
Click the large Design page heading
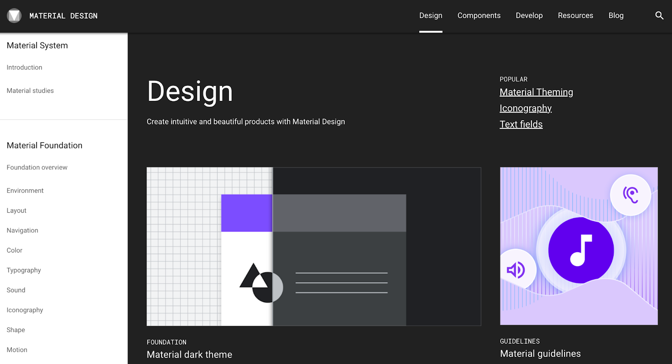190,92
